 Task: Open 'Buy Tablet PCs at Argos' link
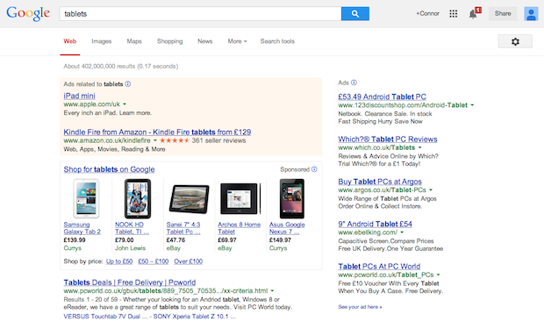[380, 182]
